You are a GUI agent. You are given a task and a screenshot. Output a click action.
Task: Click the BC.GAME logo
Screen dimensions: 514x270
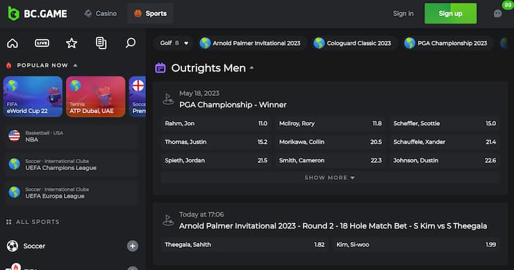point(38,13)
